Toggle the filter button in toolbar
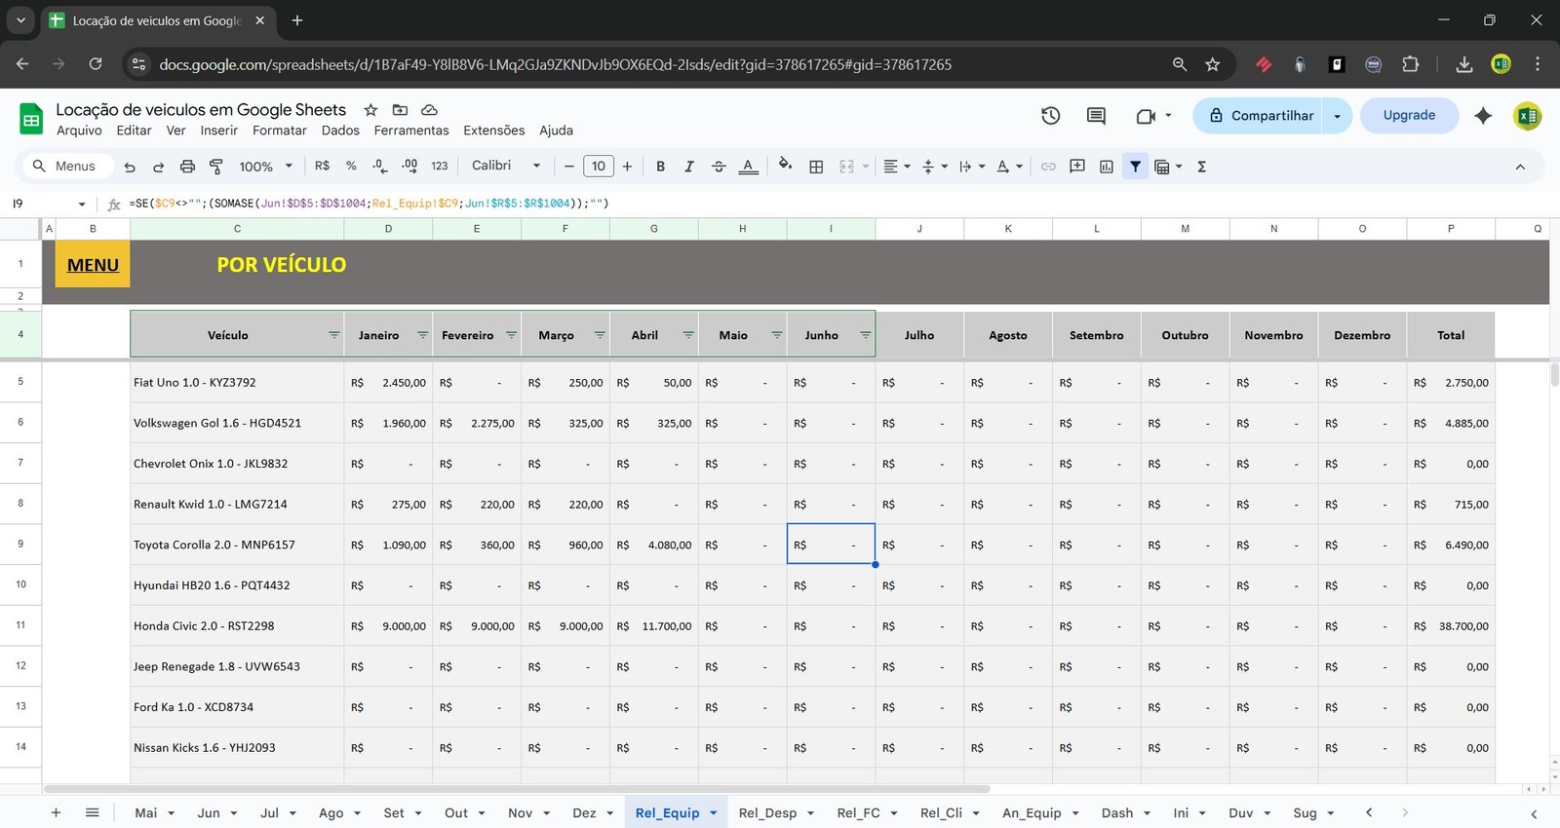This screenshot has width=1560, height=828. click(1135, 167)
